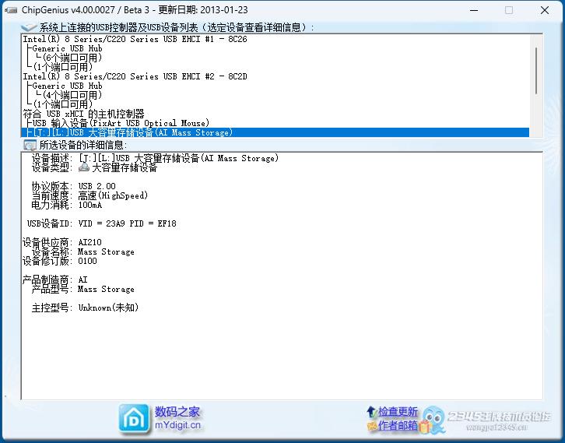Open the 作者邮箱 author email link
Viewport: 565px width, 443px height.
(398, 426)
